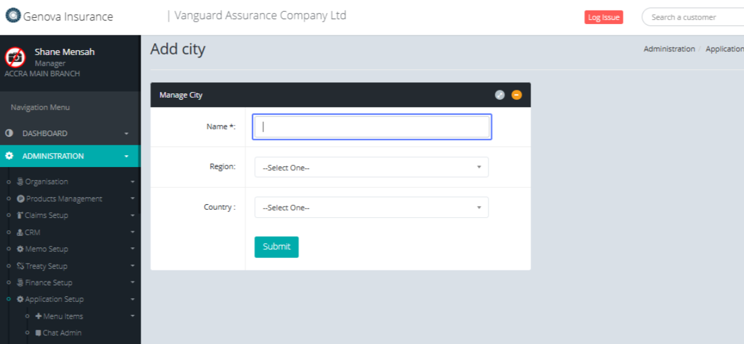Image resolution: width=744 pixels, height=344 pixels.
Task: Expand the Claims Setup submenu
Action: coord(132,216)
